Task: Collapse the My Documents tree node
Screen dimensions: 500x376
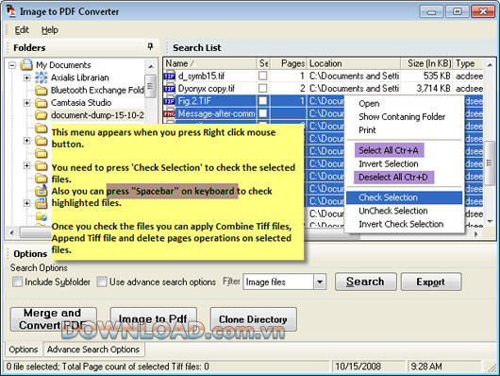Action: pos(12,65)
